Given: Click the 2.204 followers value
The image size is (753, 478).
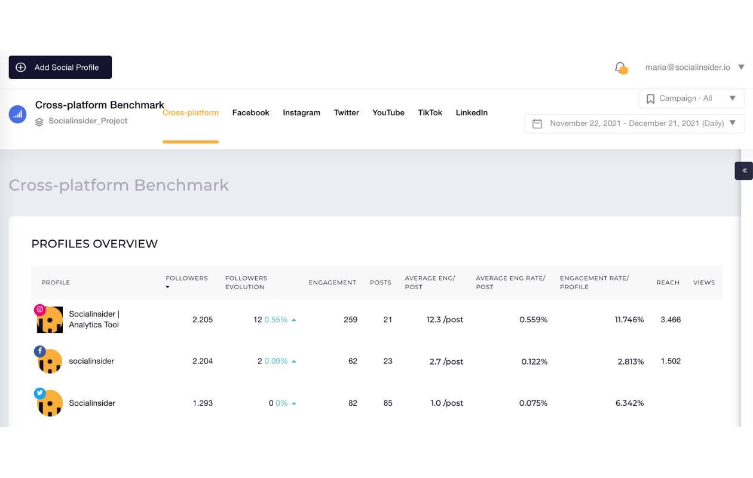Looking at the screenshot, I should [203, 361].
